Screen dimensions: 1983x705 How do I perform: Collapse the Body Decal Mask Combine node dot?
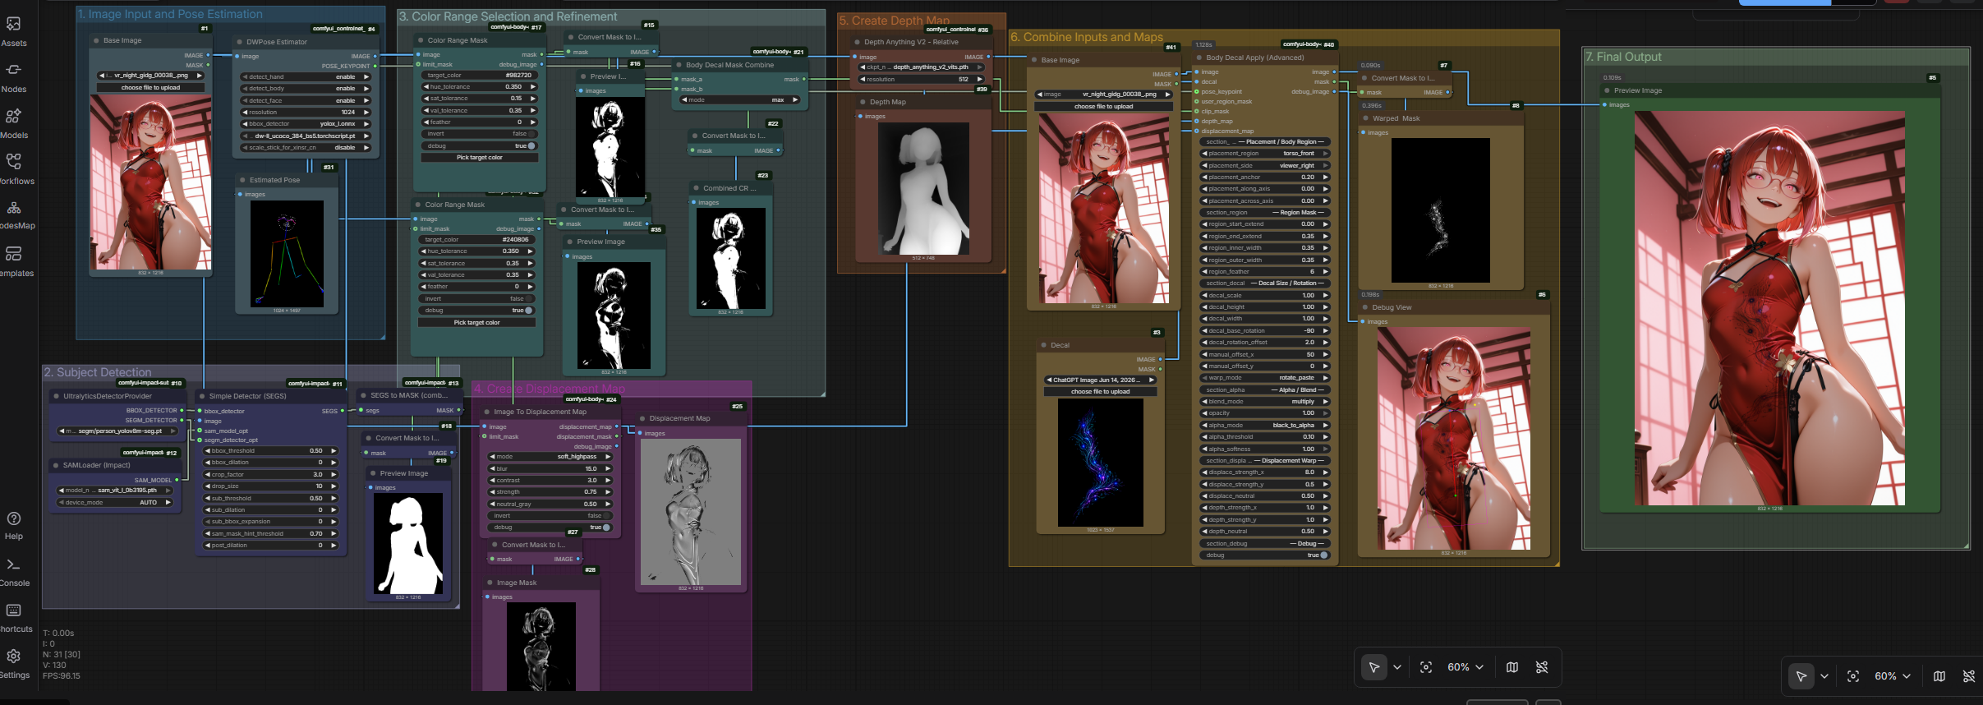pos(679,65)
